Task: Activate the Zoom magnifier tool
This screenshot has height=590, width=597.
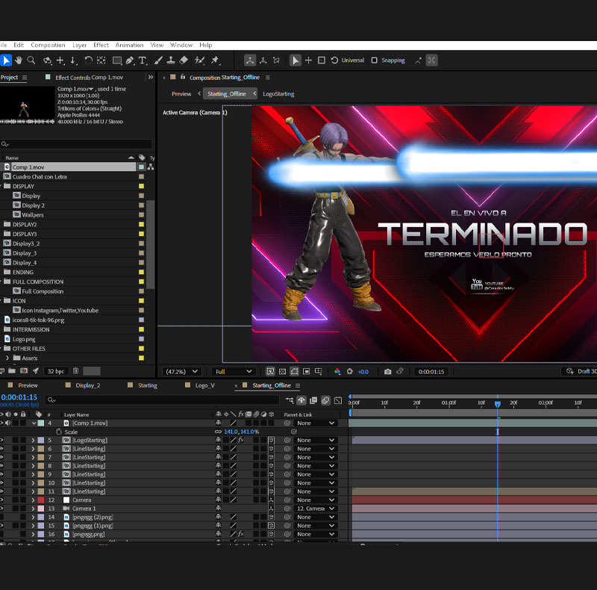Action: (x=31, y=60)
